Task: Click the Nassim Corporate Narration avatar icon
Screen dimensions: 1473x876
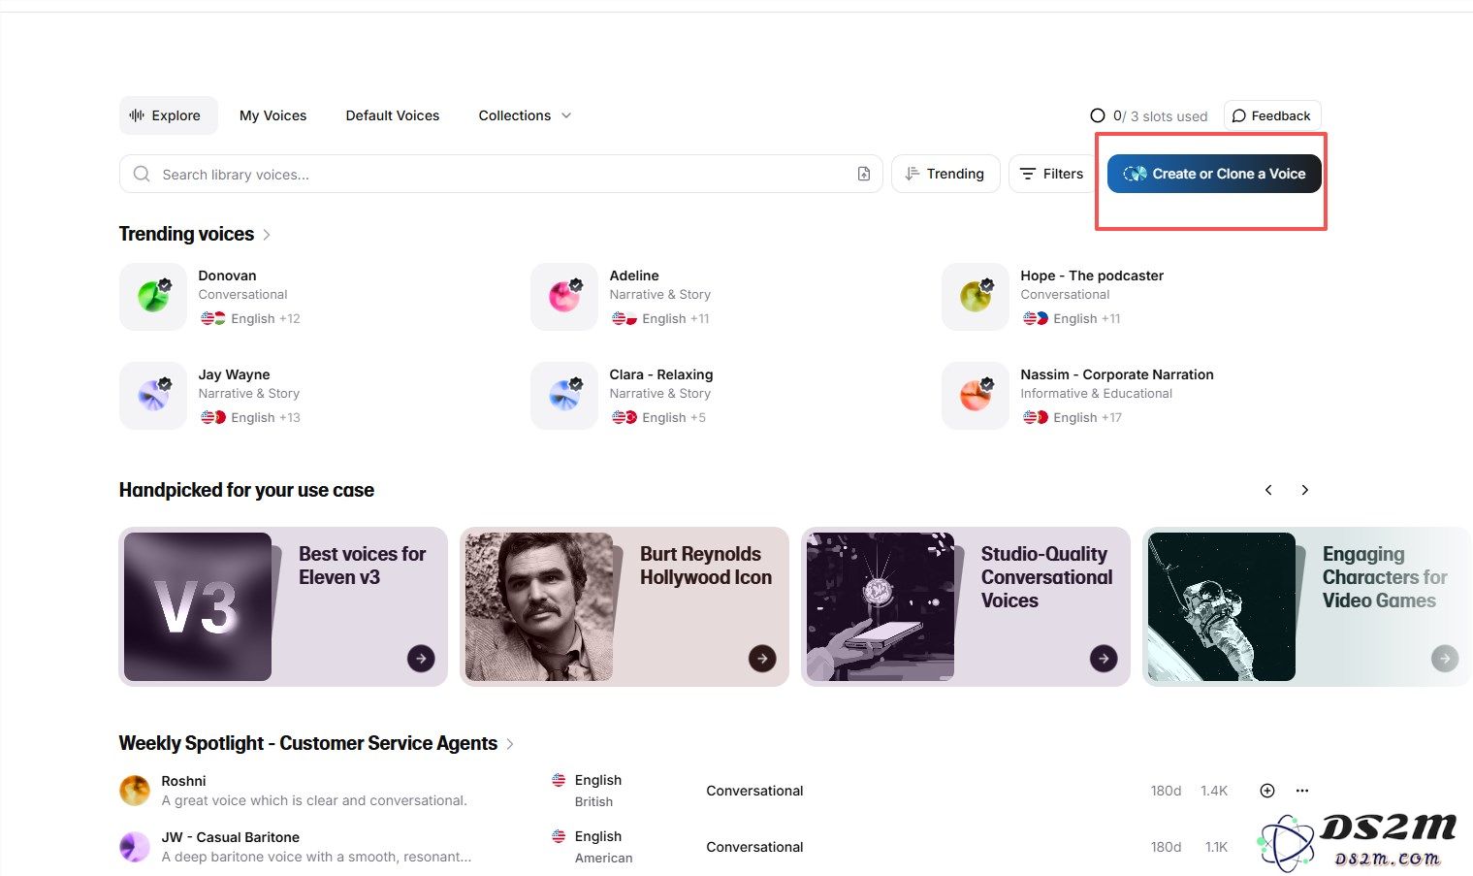Action: (976, 396)
